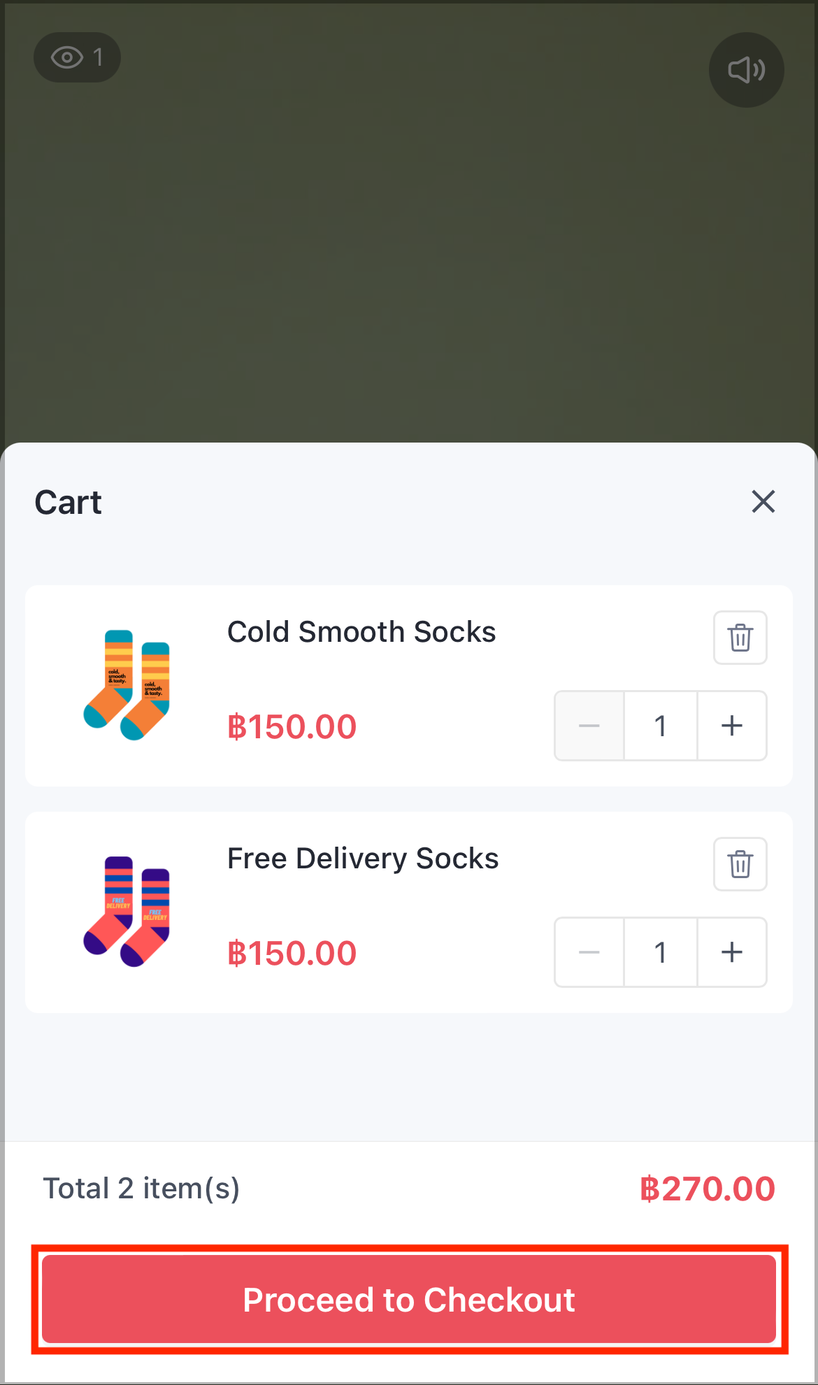The image size is (818, 1385).
Task: Close the Cart panel
Action: (x=763, y=501)
